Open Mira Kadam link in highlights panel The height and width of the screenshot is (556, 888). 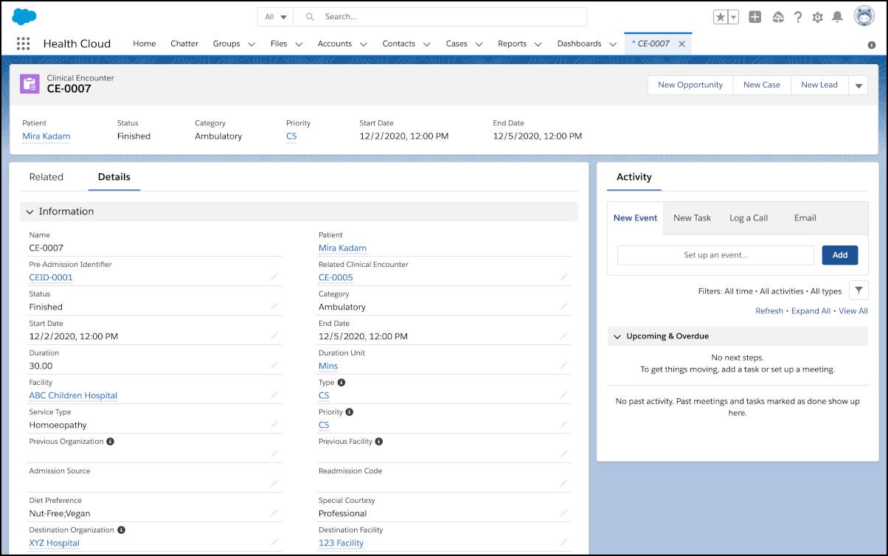point(46,136)
